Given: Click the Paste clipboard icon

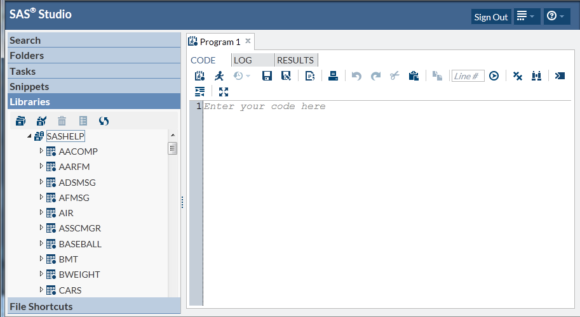Looking at the screenshot, I should (414, 76).
